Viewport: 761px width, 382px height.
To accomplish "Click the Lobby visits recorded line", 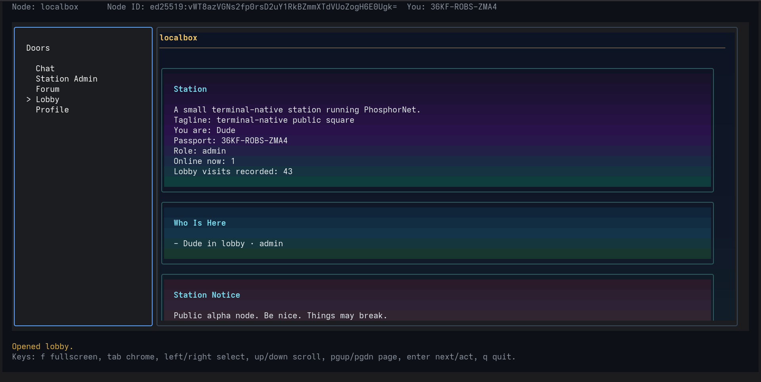I will 233,171.
